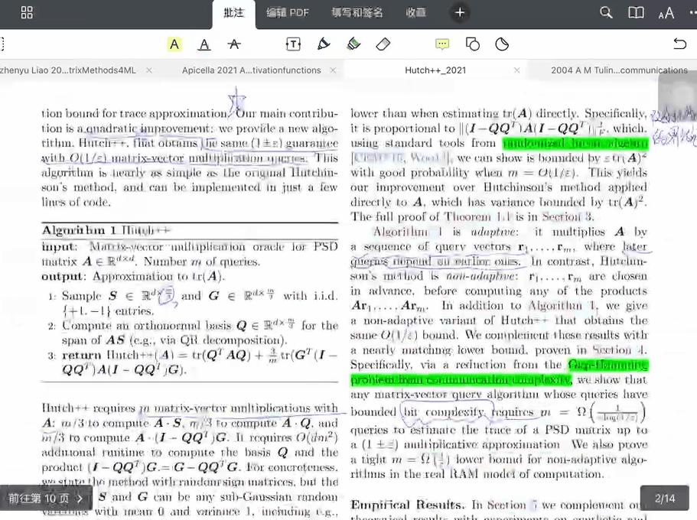Open the reading view book icon

tap(636, 13)
